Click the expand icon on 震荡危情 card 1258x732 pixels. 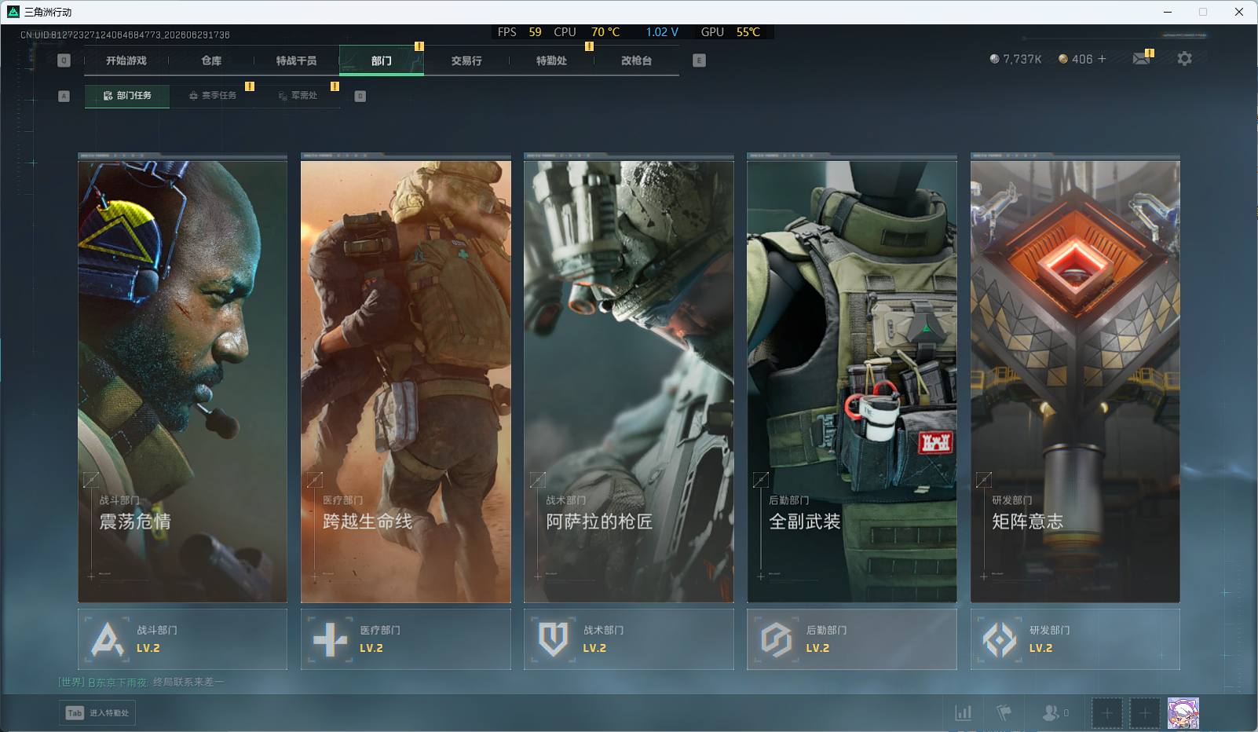91,479
